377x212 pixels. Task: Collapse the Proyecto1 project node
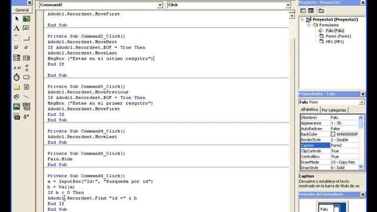click(x=302, y=19)
